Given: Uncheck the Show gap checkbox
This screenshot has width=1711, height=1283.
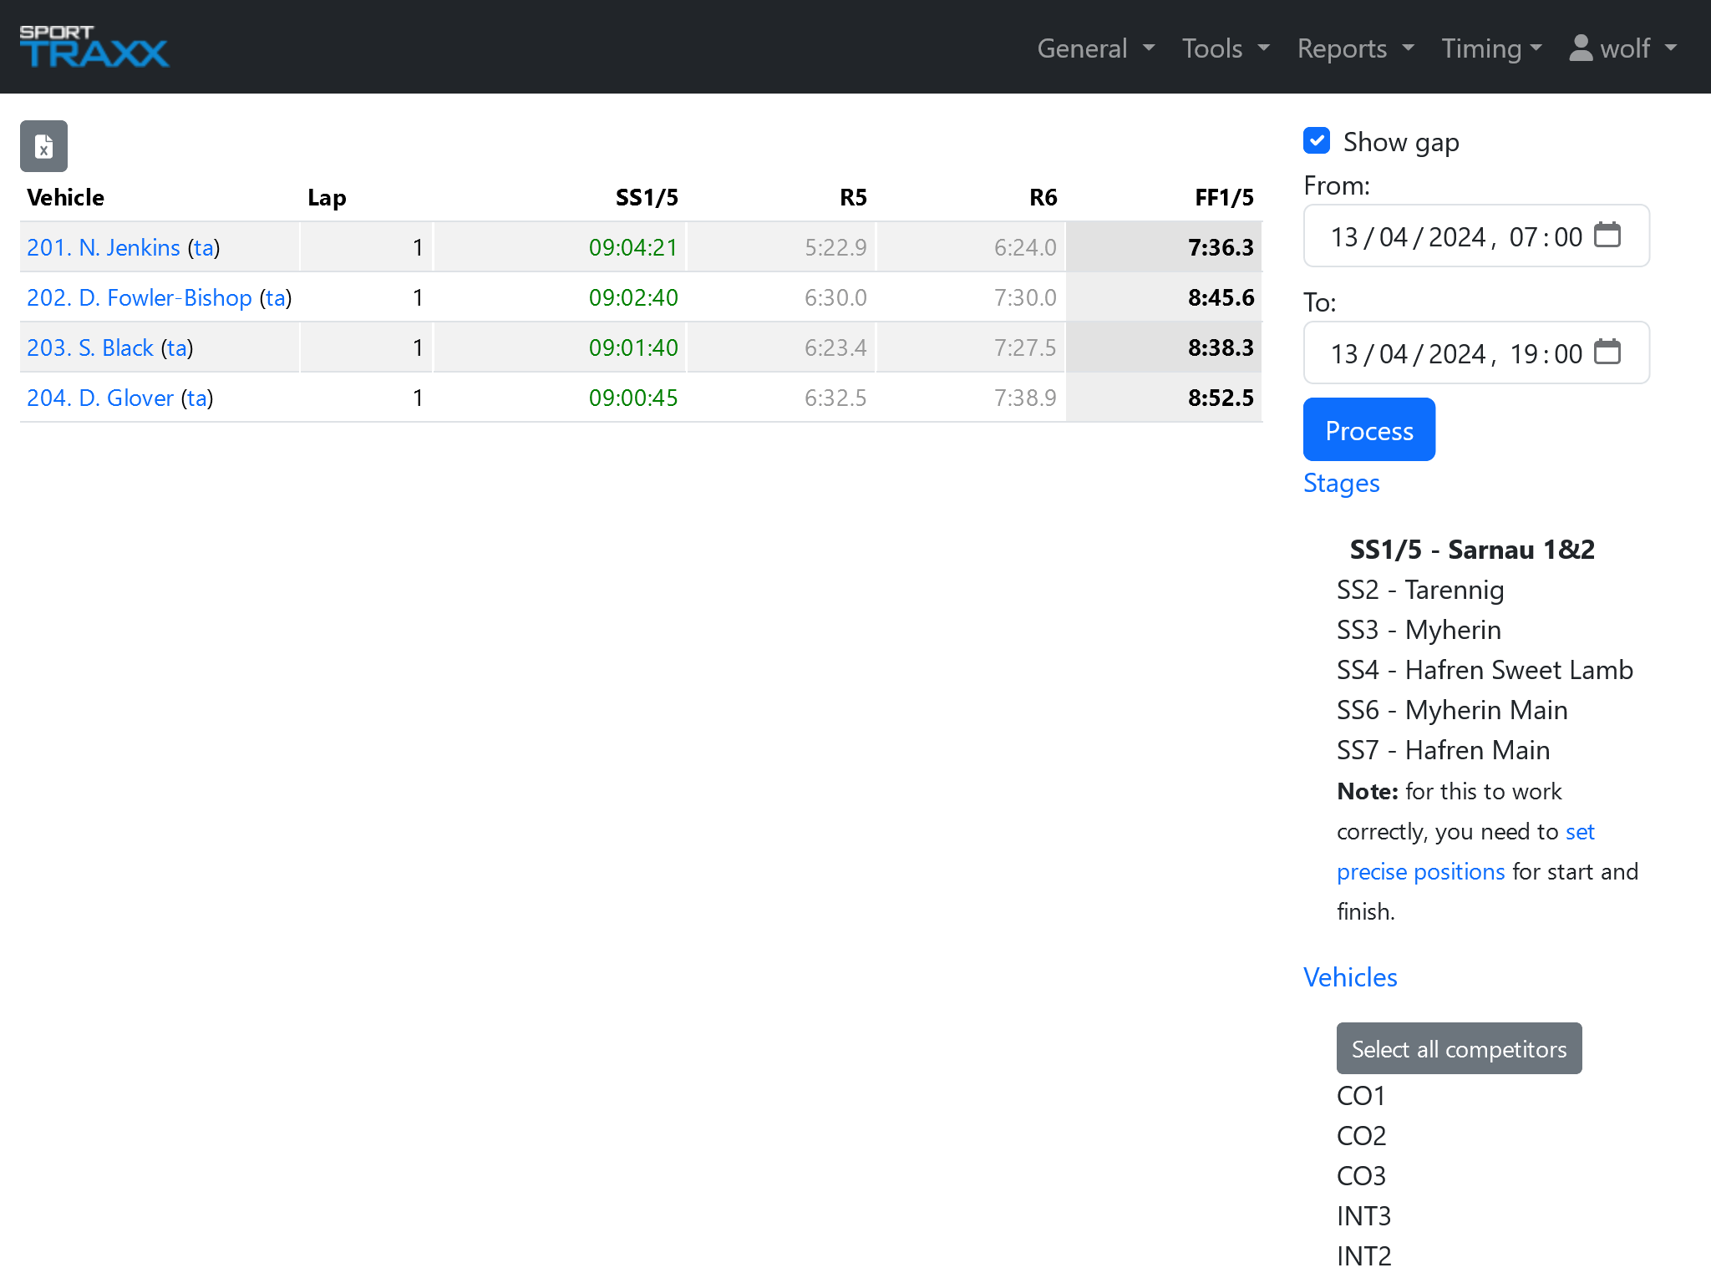Looking at the screenshot, I should (1317, 141).
